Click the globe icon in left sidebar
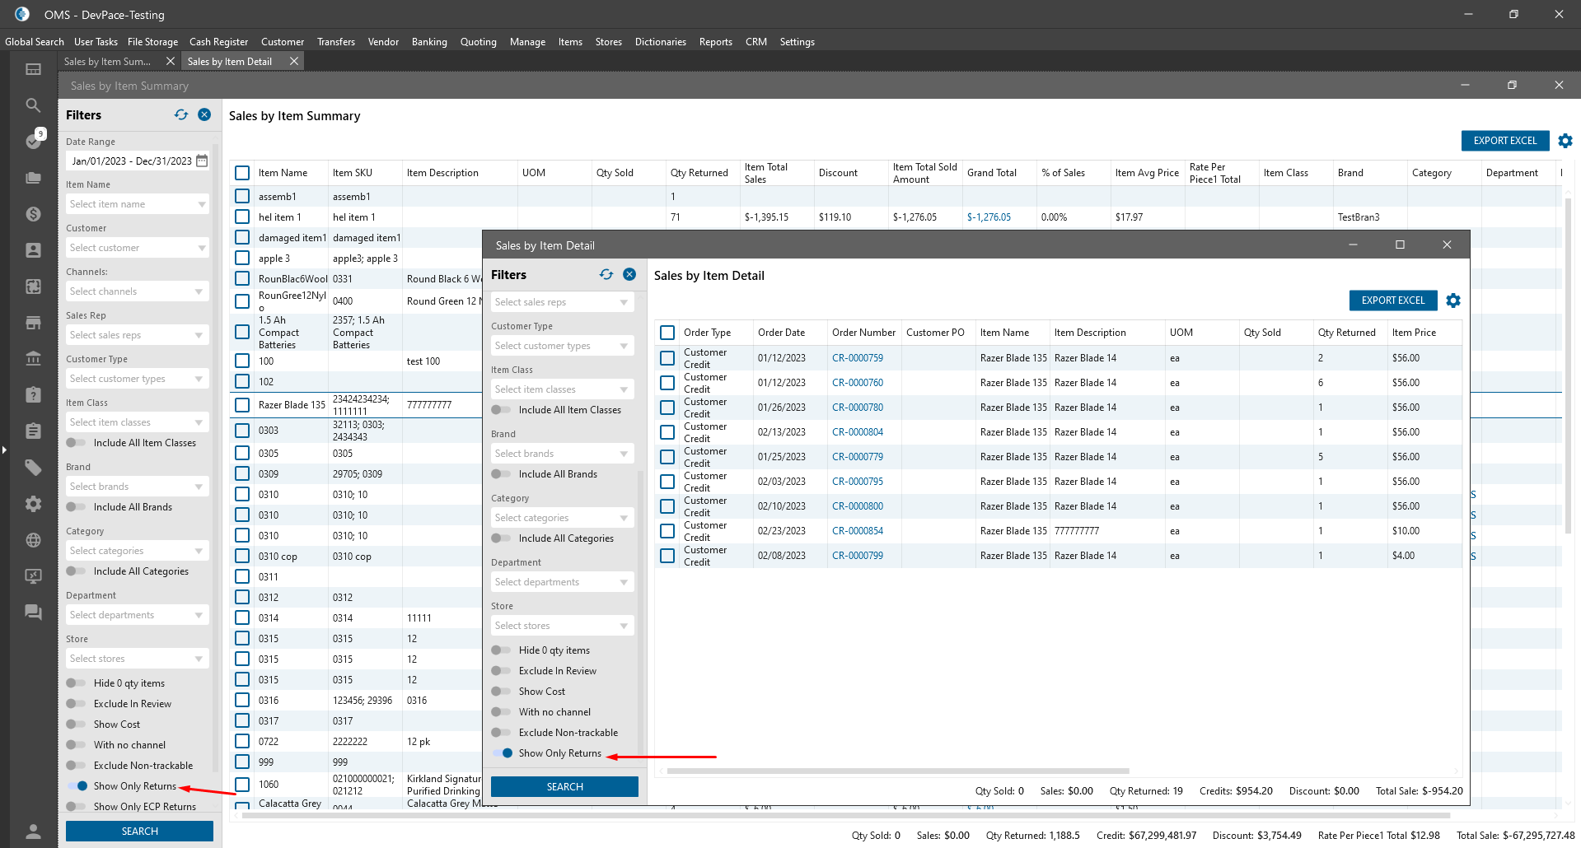 (x=33, y=540)
